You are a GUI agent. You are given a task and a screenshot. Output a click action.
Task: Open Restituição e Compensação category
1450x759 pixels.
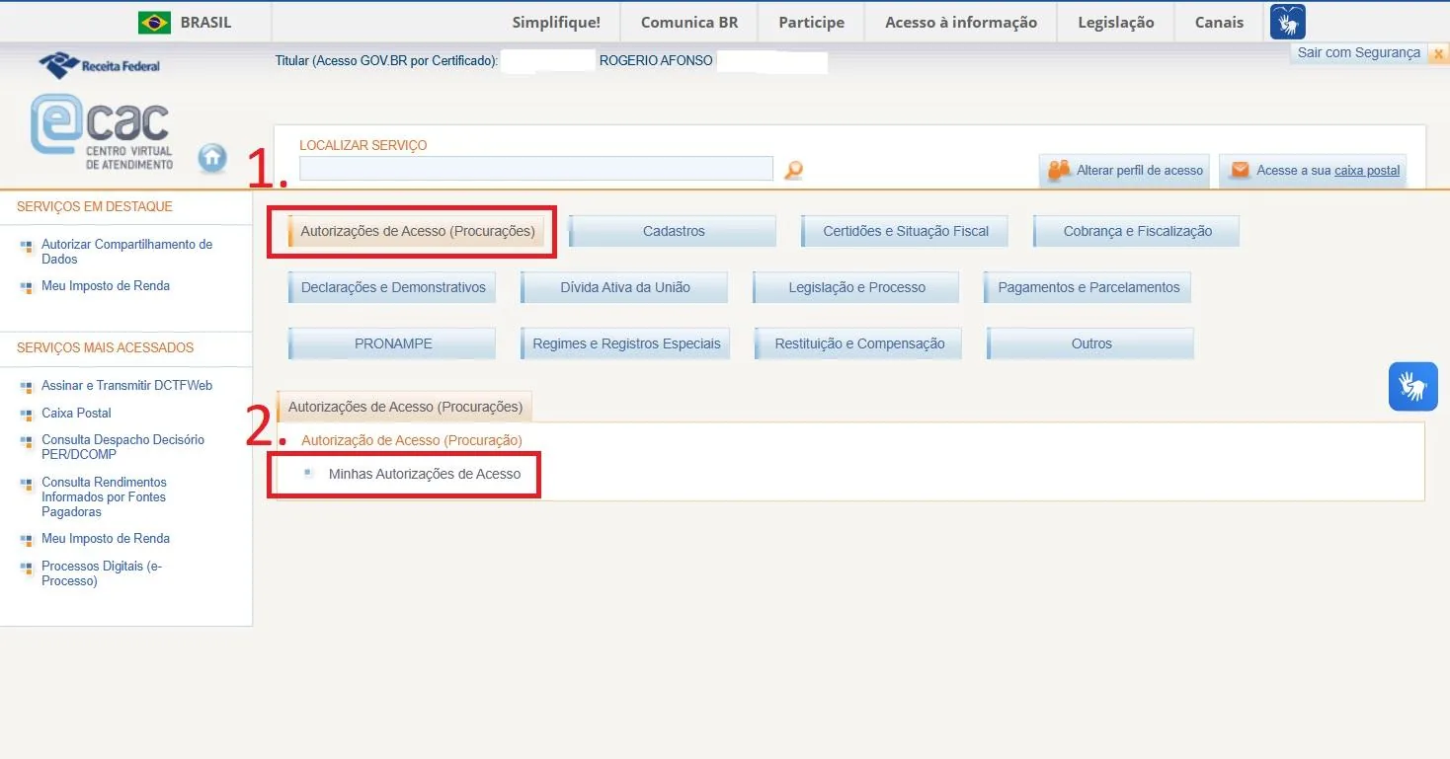858,343
